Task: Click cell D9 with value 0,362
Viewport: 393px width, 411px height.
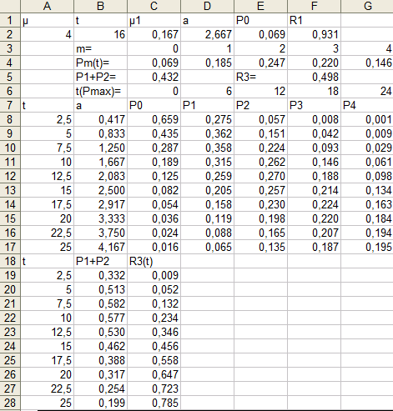Action: (207, 133)
